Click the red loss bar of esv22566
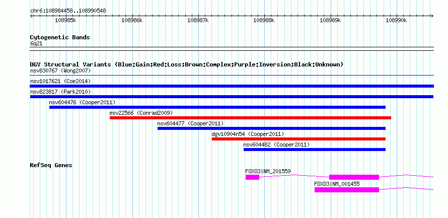Image resolution: width=448 pixels, height=218 pixels. pos(250,118)
